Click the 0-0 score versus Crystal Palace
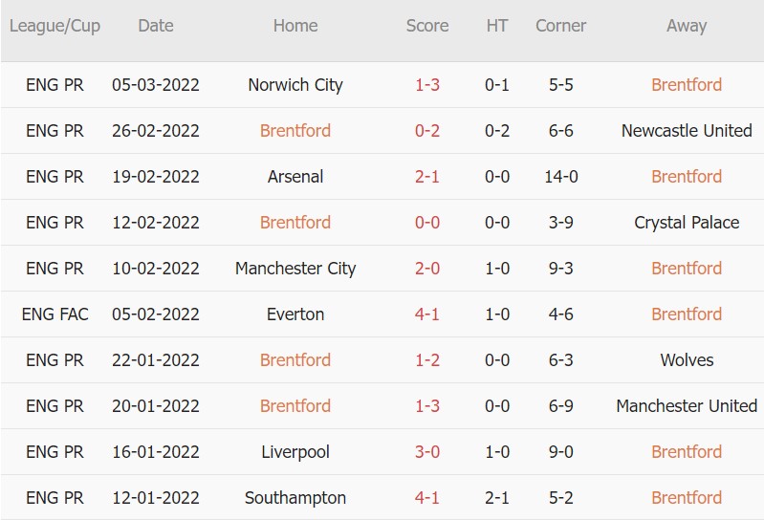 [426, 223]
